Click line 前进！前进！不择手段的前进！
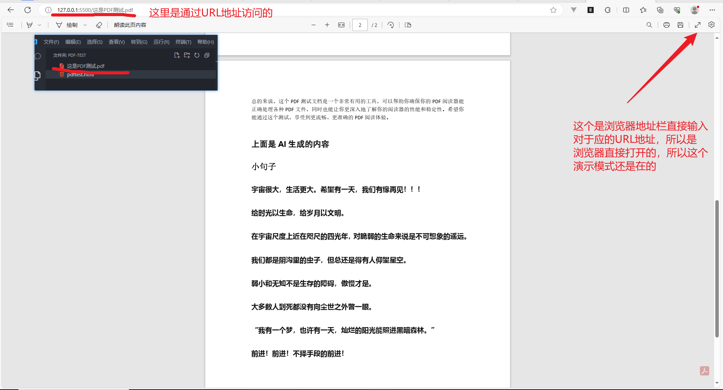The width and height of the screenshot is (723, 390). pos(298,354)
